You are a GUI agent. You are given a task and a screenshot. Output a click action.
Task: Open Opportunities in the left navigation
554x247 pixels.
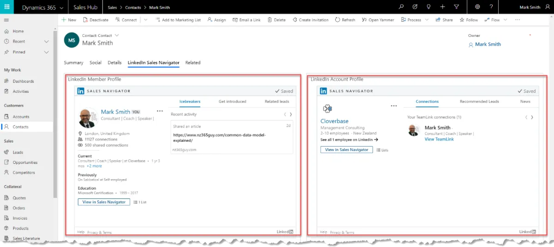25,163
